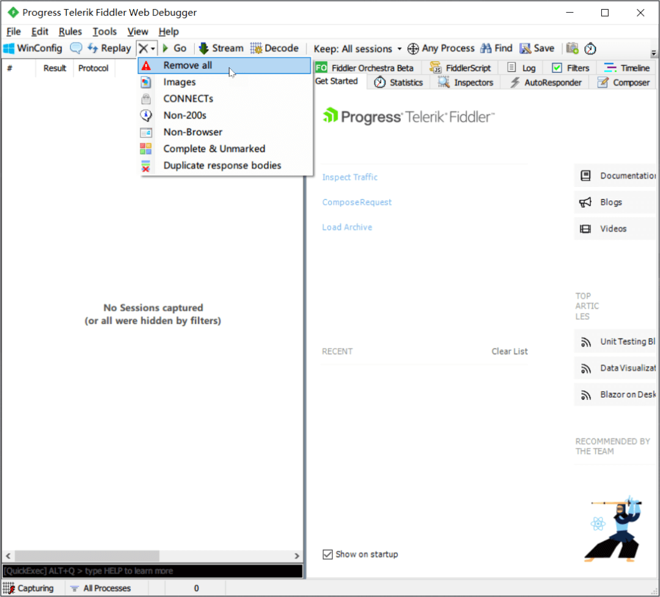This screenshot has height=597, width=660.
Task: Switch to Fiddler Orchestra Beta tab
Action: tap(365, 68)
